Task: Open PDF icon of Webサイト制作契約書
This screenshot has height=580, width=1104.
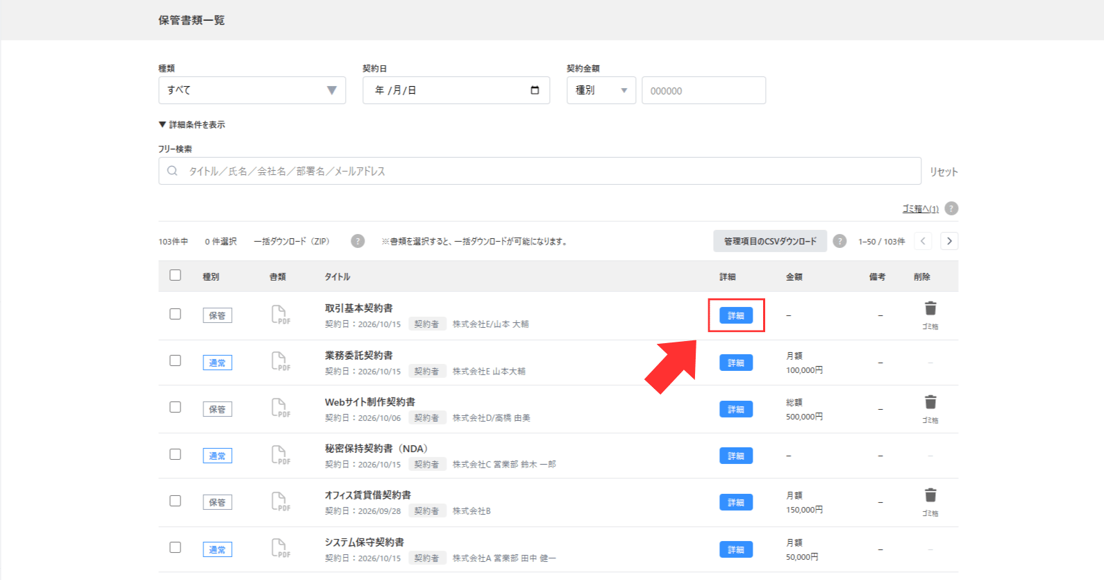Action: tap(281, 408)
